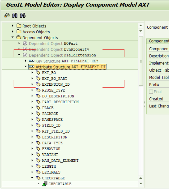Collapse the Attribute Structure AXT_FIELDEXT_UI node

coord(26,67)
